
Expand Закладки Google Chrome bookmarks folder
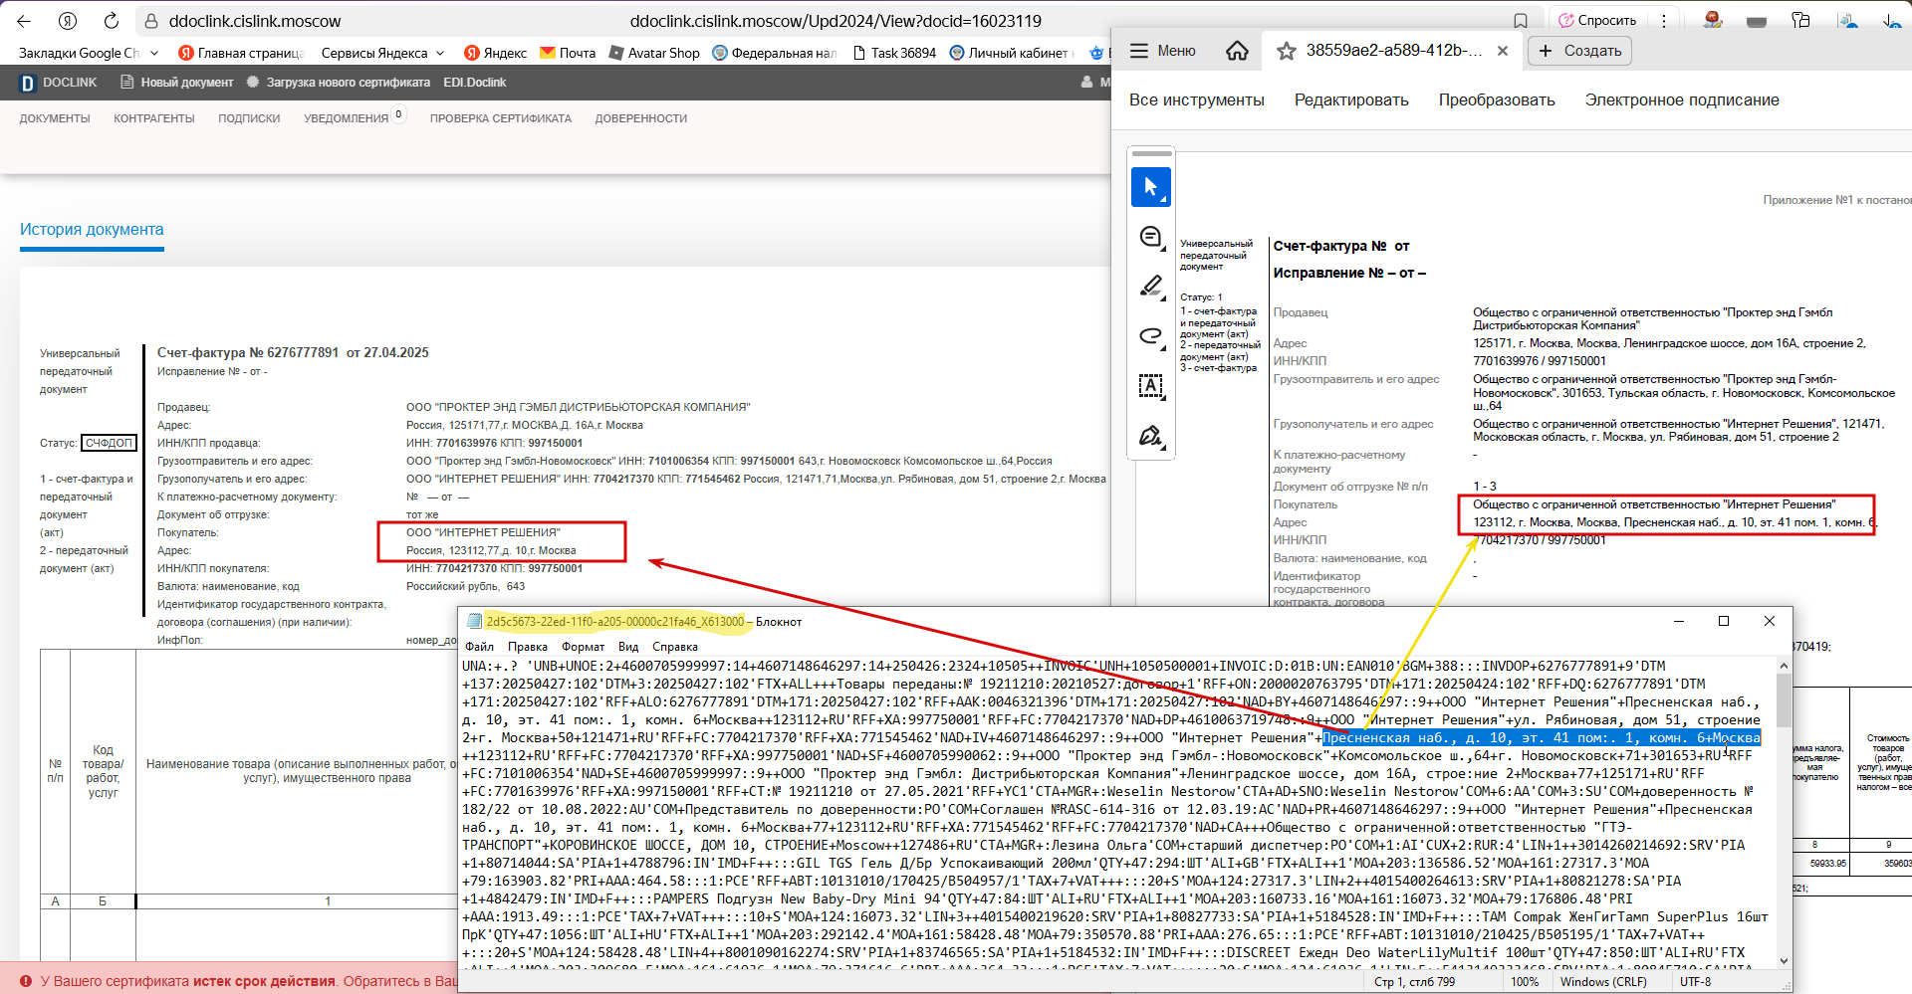[89, 53]
